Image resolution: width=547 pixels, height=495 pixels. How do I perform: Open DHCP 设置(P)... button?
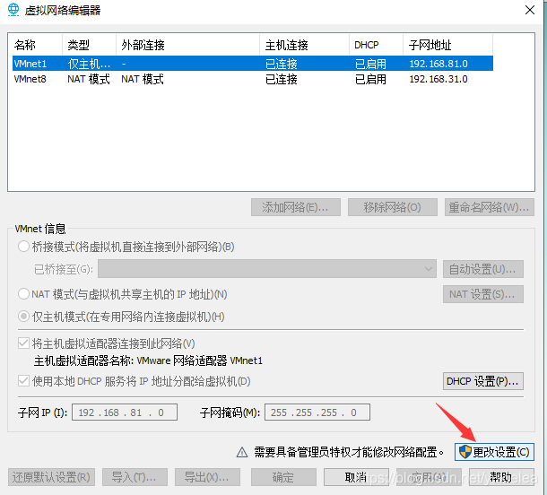coord(482,381)
